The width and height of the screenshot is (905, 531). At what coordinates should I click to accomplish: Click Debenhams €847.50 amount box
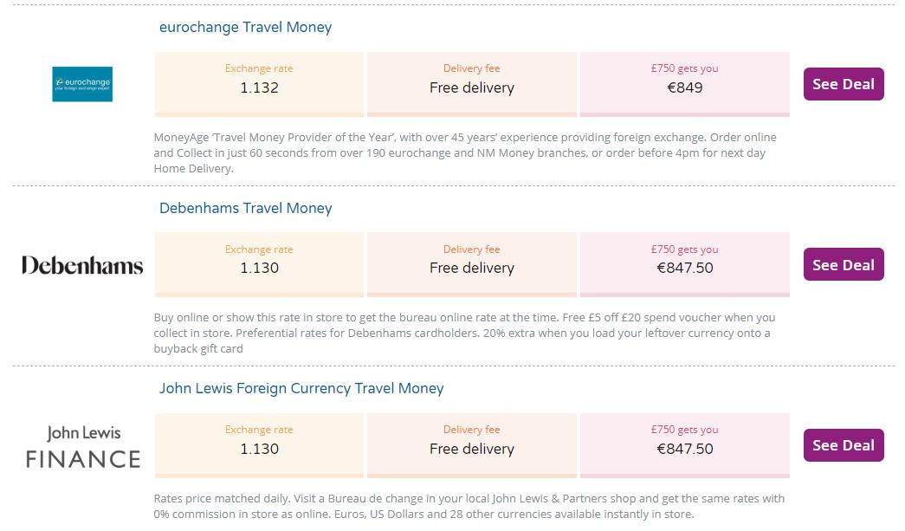[x=684, y=264]
